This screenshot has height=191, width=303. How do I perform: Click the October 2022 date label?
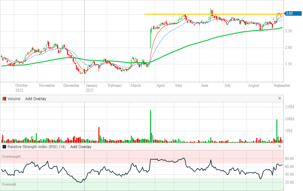[21, 88]
